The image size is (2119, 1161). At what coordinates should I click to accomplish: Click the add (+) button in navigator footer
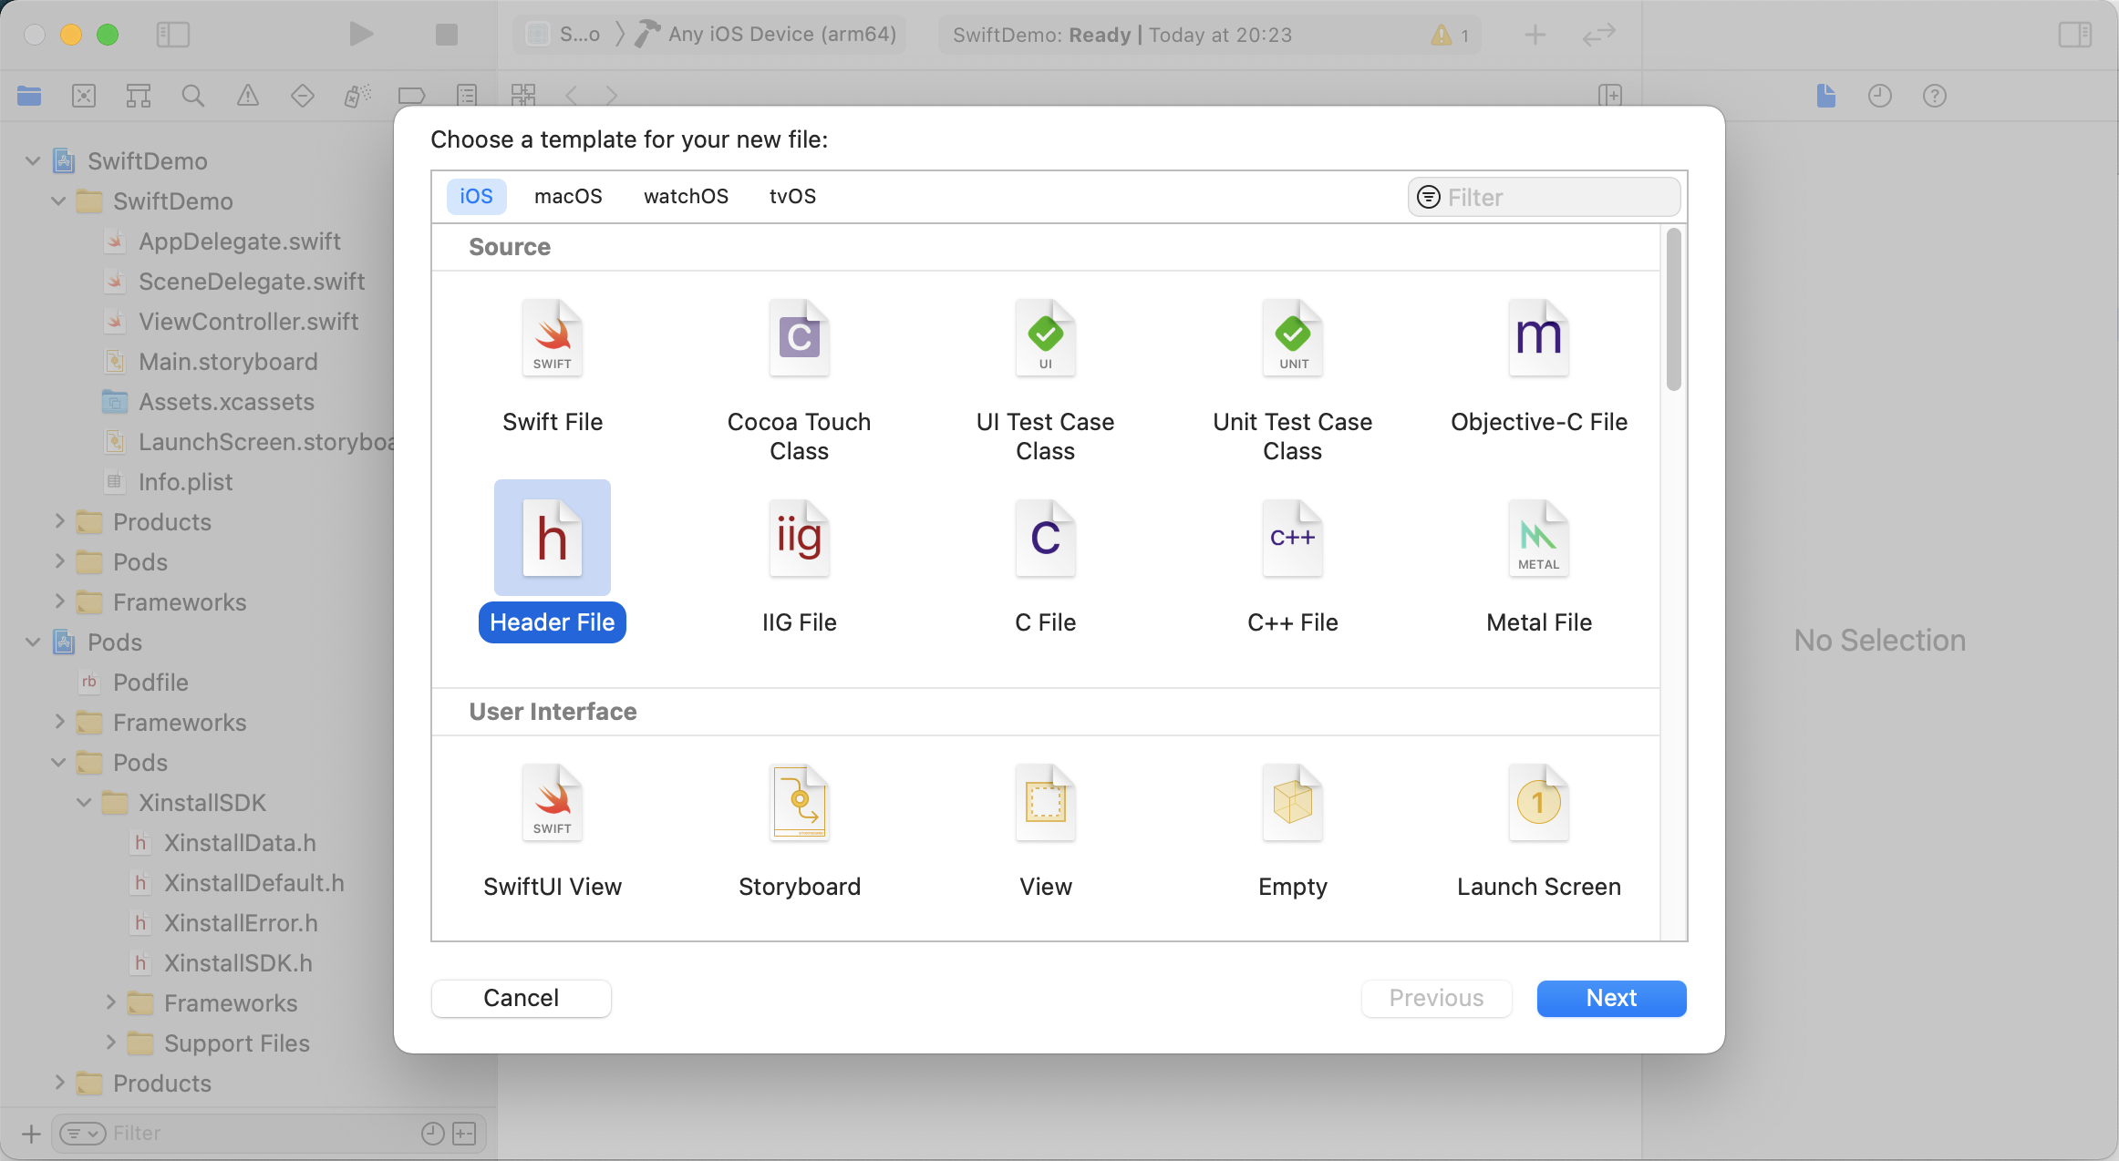pyautogui.click(x=31, y=1134)
